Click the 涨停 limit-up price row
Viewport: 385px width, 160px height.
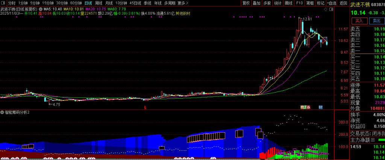[x=367, y=85]
